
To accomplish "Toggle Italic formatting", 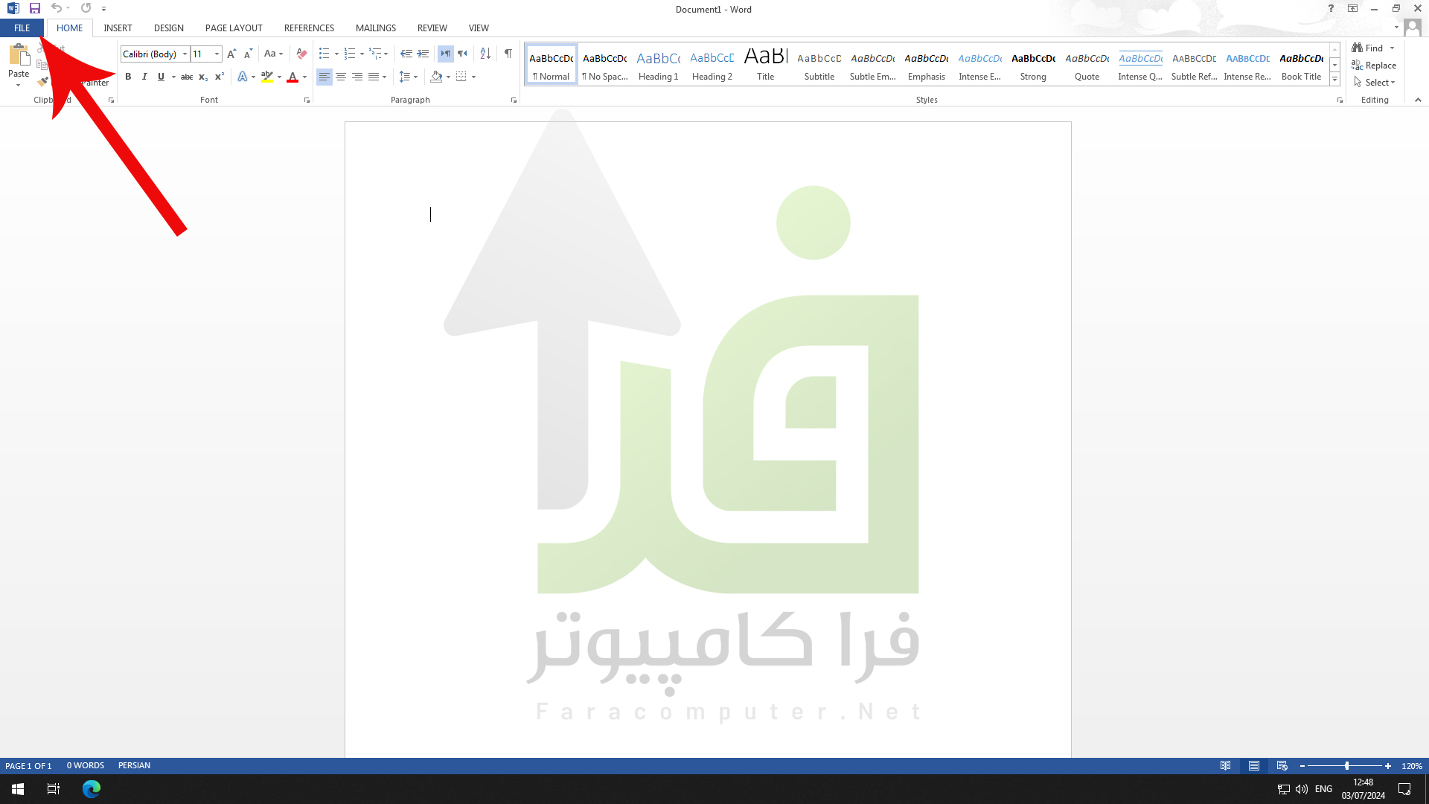I will [144, 77].
